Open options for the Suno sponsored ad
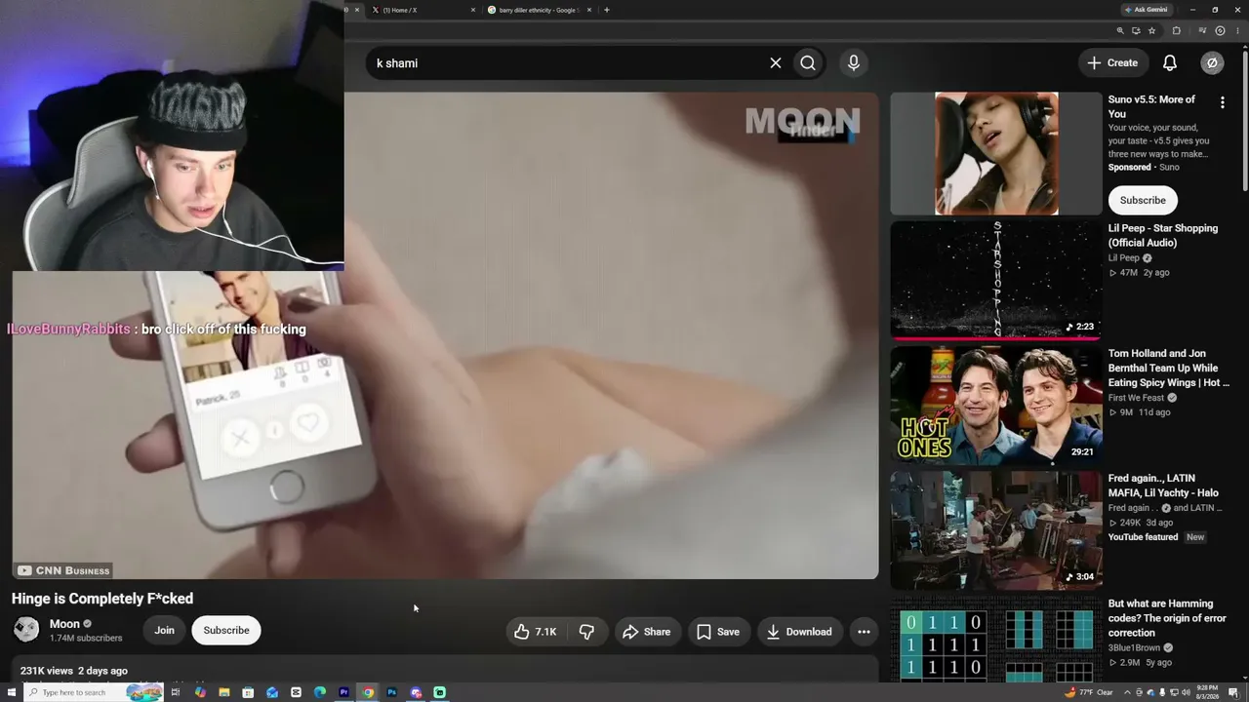 pyautogui.click(x=1222, y=102)
